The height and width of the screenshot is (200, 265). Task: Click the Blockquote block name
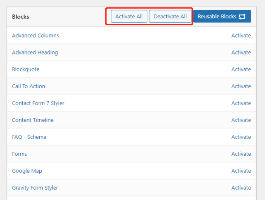26,69
